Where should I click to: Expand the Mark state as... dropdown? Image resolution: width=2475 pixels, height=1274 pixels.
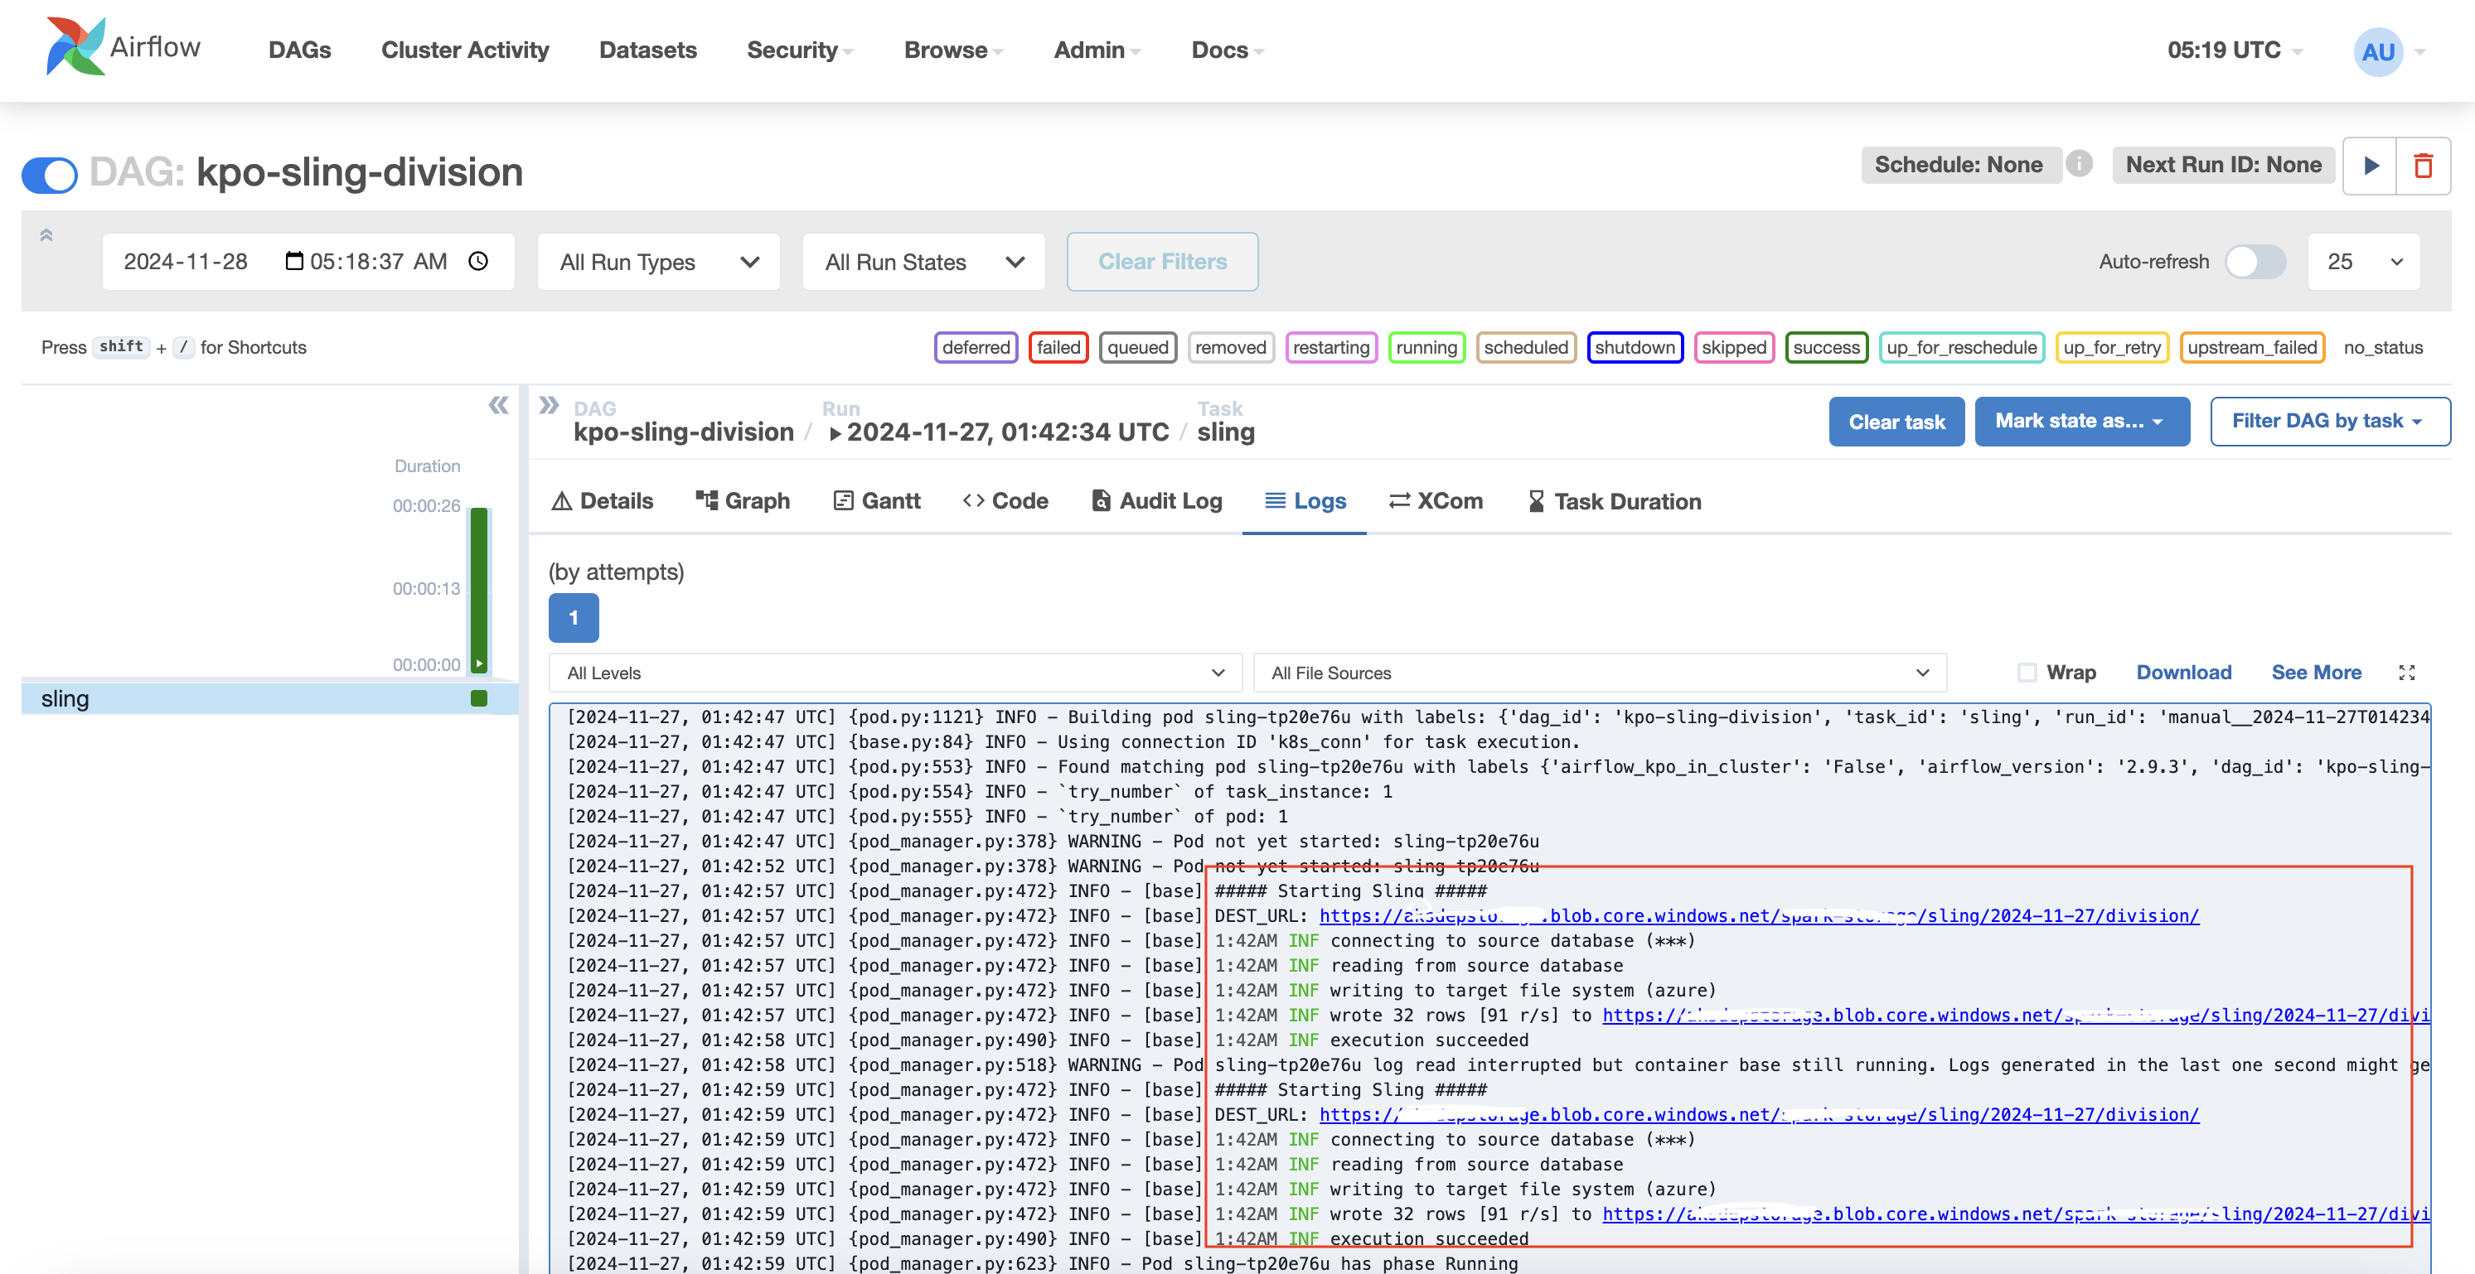2081,422
